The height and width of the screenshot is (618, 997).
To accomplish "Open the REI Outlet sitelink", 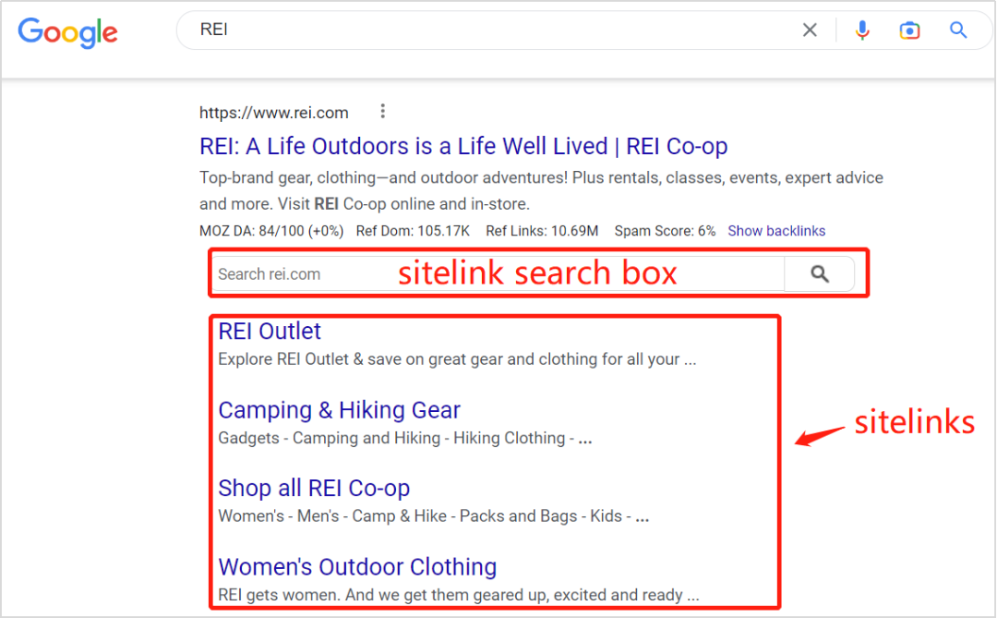I will 270,331.
